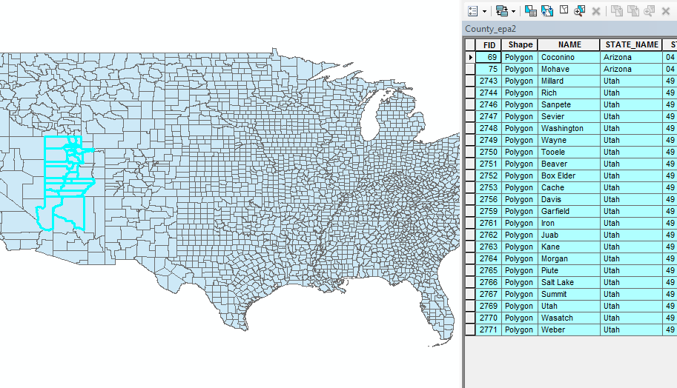677x388 pixels.
Task: Click the Wasatch name cell
Action: pyautogui.click(x=569, y=318)
